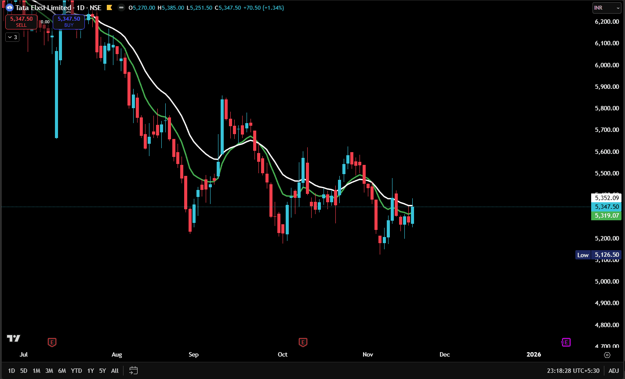
Task: Click the Nov label on the time axis
Action: tap(368, 354)
